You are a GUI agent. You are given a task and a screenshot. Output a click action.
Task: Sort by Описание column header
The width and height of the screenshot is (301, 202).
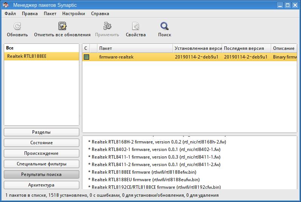pos(284,48)
